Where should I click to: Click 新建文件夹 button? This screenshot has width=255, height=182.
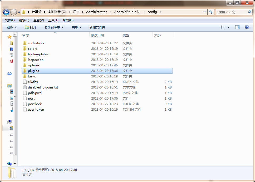point(97,27)
